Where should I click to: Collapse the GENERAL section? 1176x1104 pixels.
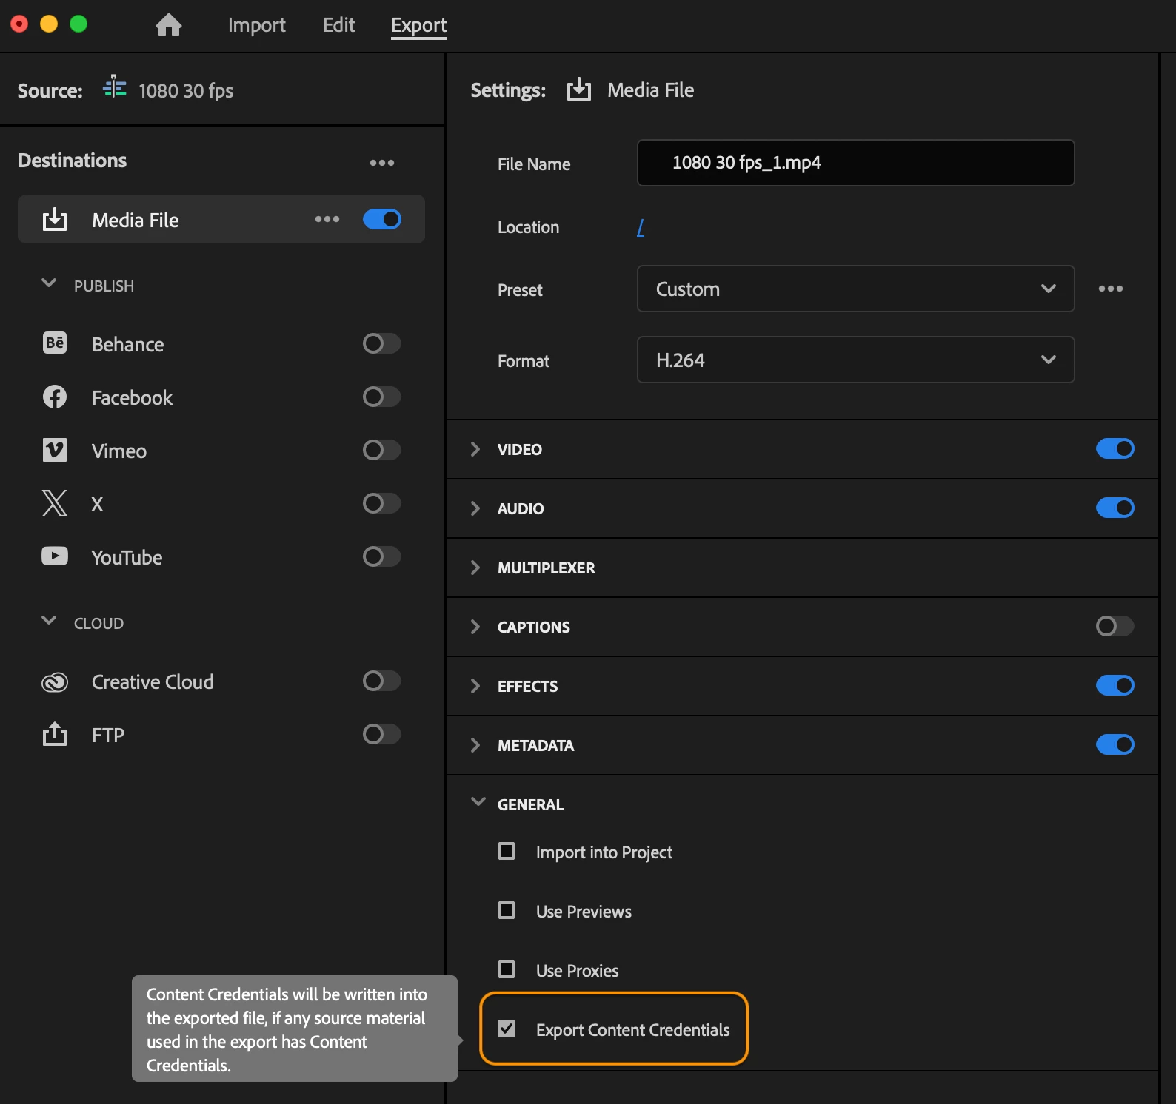[478, 802]
